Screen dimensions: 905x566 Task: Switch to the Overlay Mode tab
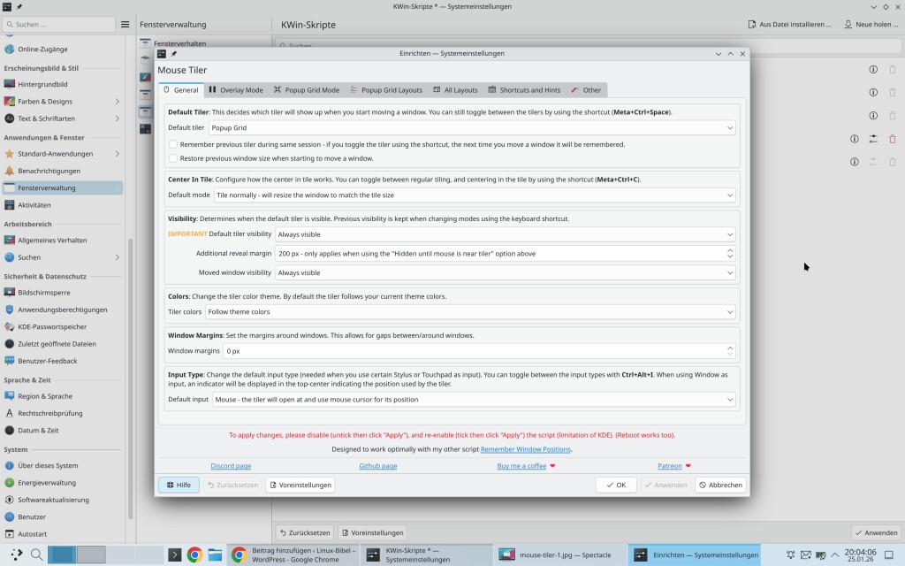coord(236,90)
